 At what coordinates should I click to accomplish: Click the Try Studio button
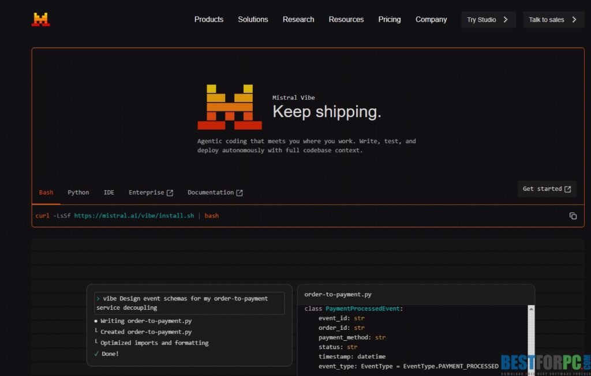[x=488, y=20]
